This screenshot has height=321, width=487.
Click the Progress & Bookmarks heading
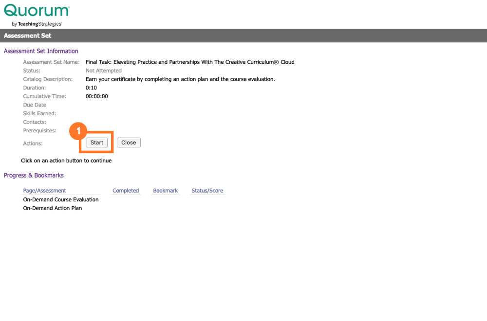[x=34, y=175]
